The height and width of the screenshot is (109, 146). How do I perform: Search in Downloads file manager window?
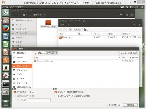pyautogui.click(x=121, y=15)
